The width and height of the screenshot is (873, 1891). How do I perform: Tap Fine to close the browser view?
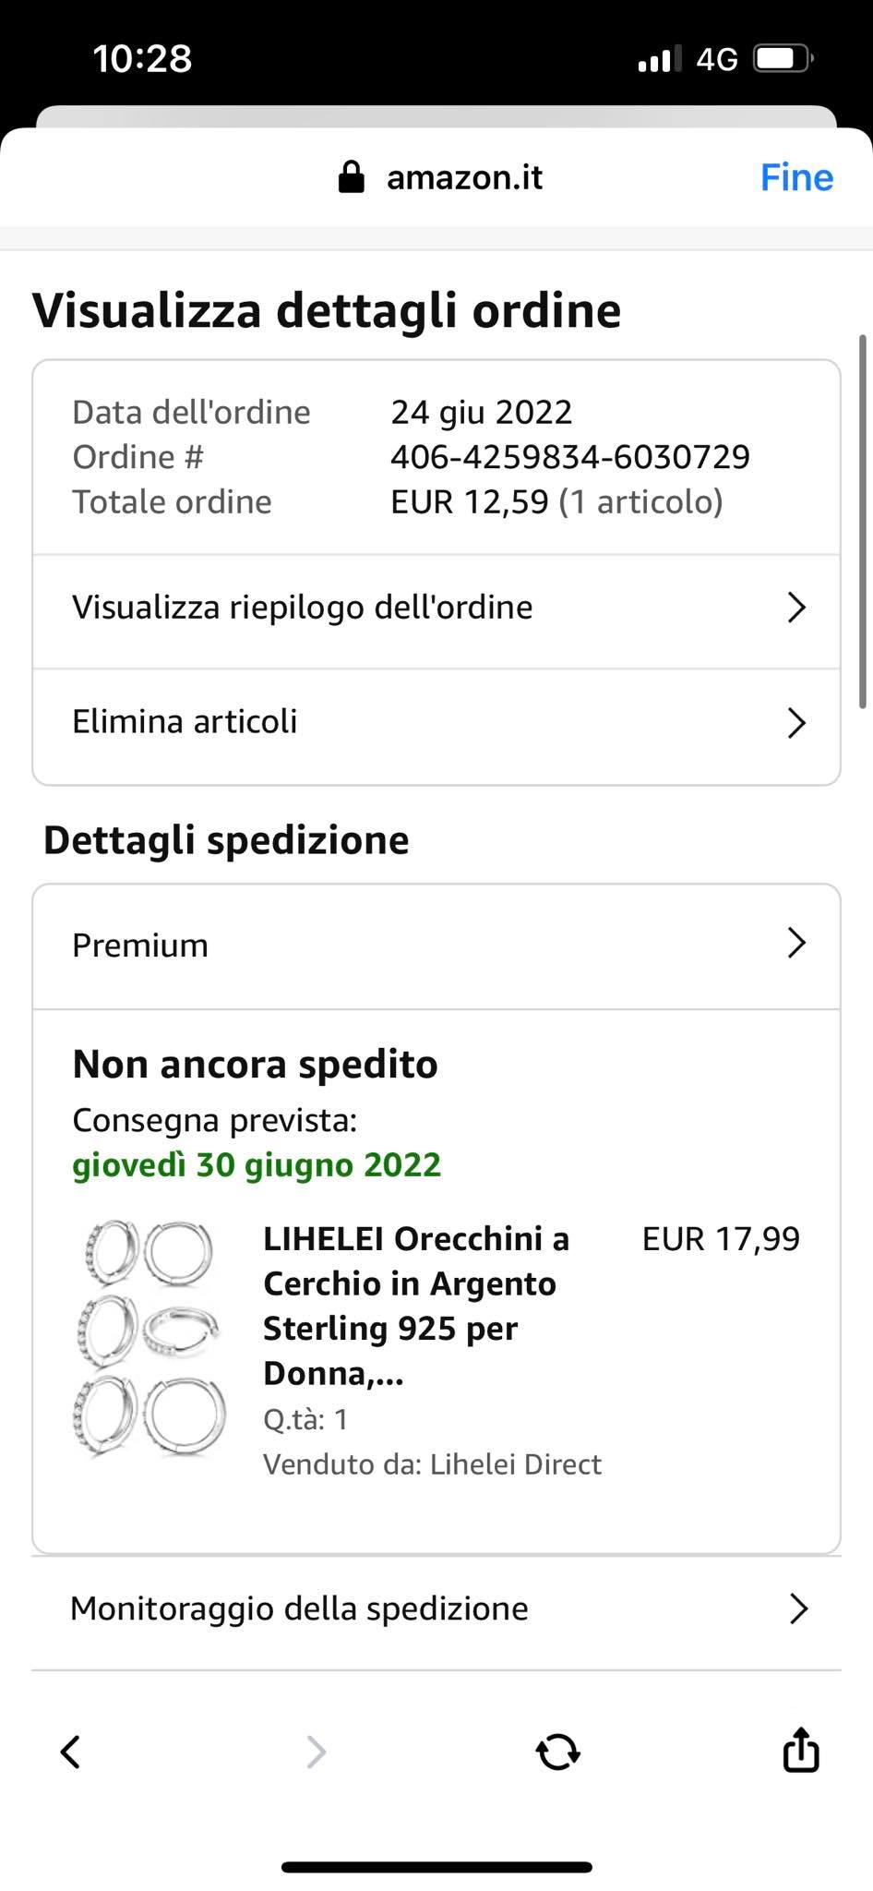(x=796, y=177)
